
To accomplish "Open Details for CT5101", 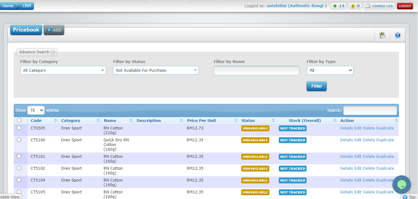I will coord(346,157).
